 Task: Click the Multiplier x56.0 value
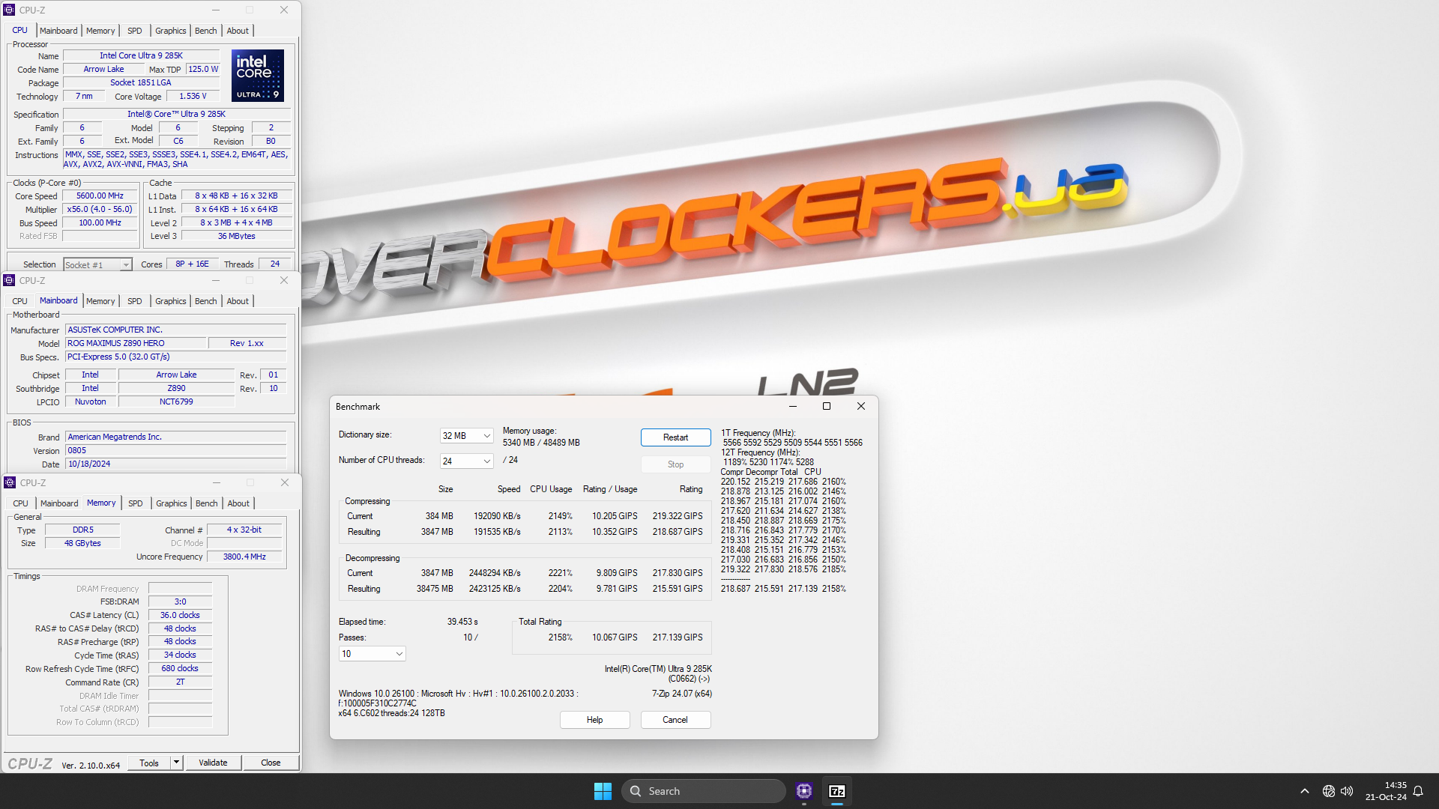click(x=100, y=210)
